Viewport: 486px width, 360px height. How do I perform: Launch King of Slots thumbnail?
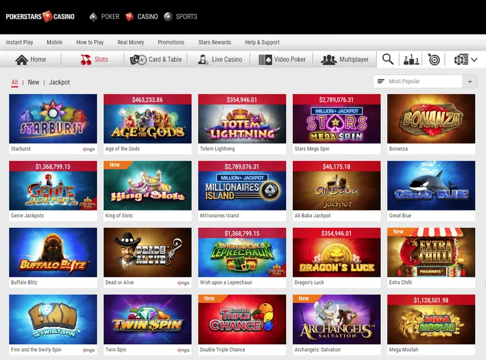pyautogui.click(x=148, y=185)
